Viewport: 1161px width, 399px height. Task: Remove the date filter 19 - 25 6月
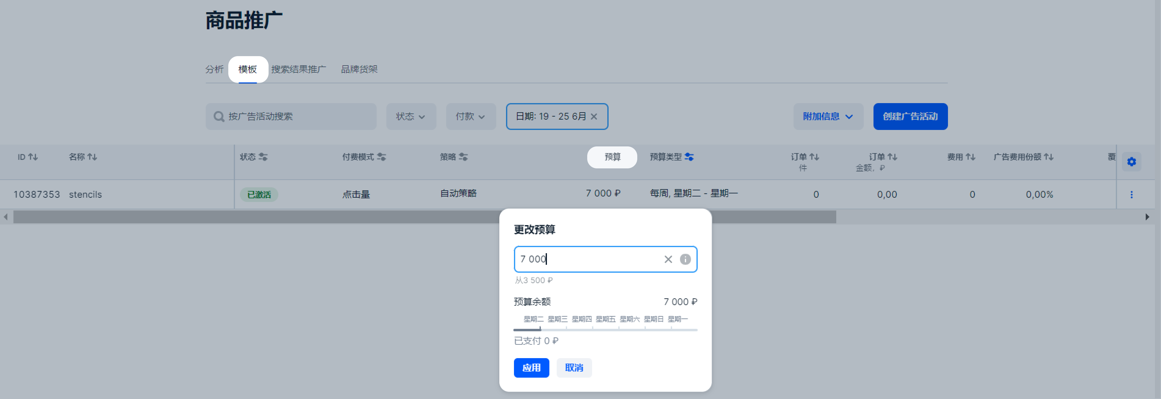(594, 117)
